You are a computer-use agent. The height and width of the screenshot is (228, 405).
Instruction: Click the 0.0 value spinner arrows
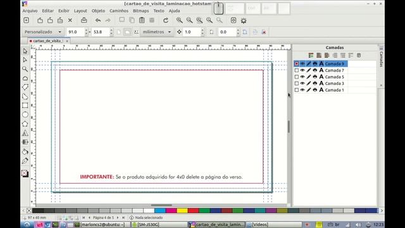pyautogui.click(x=238, y=32)
